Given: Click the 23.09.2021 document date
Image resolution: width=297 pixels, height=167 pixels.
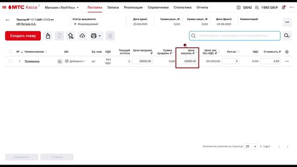Looking at the screenshot, I should (x=140, y=24).
